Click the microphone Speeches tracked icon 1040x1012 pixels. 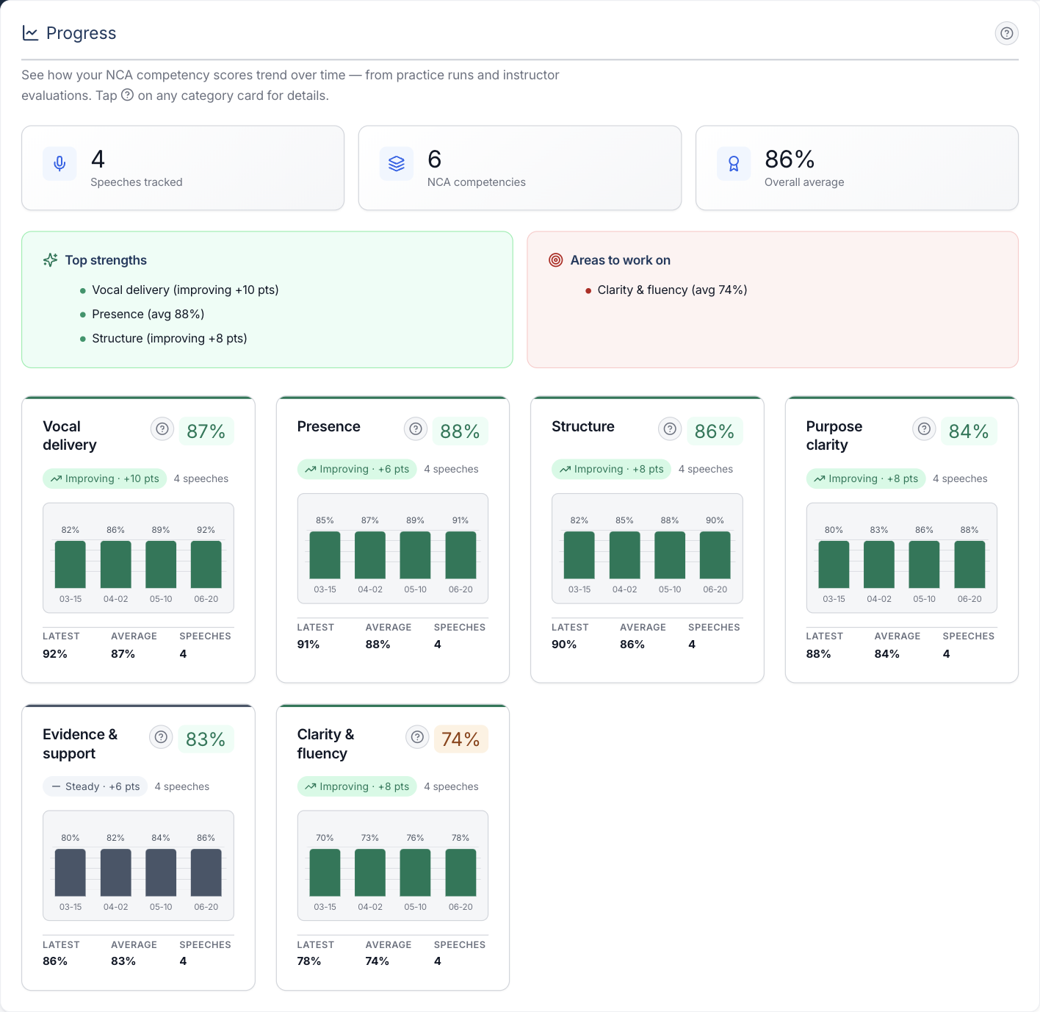(x=59, y=164)
